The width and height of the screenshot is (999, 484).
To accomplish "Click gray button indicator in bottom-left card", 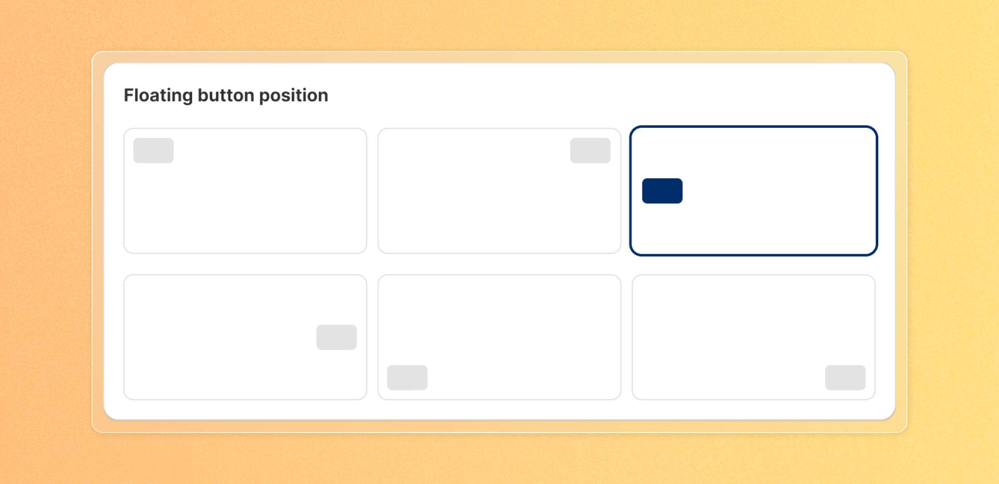I will pos(407,377).
